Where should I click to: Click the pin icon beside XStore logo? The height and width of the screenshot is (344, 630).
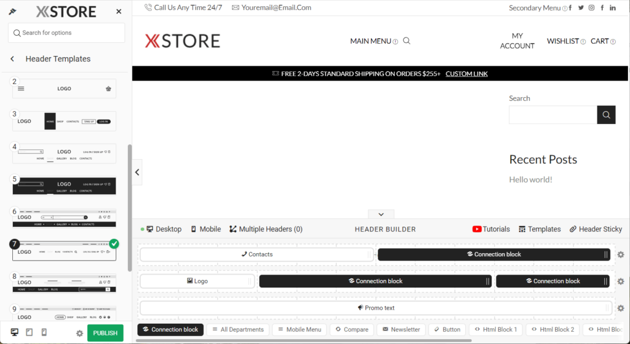pyautogui.click(x=12, y=12)
